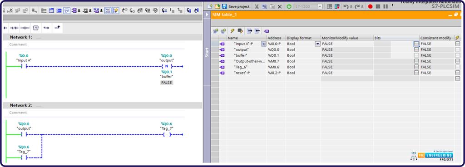Select the "Tag_6" name cell
The width and height of the screenshot is (465, 167).
click(x=247, y=67)
